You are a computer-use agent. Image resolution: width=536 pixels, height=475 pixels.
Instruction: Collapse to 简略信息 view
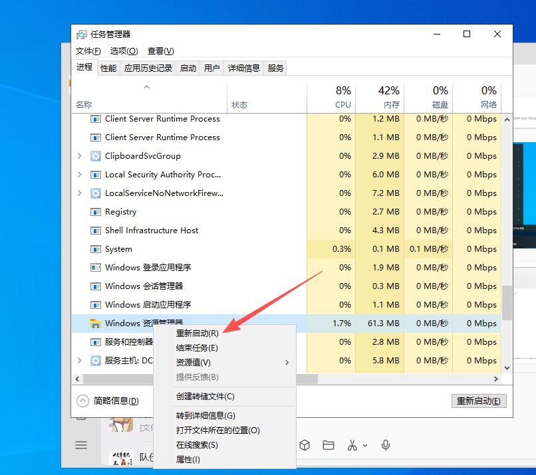click(x=108, y=401)
